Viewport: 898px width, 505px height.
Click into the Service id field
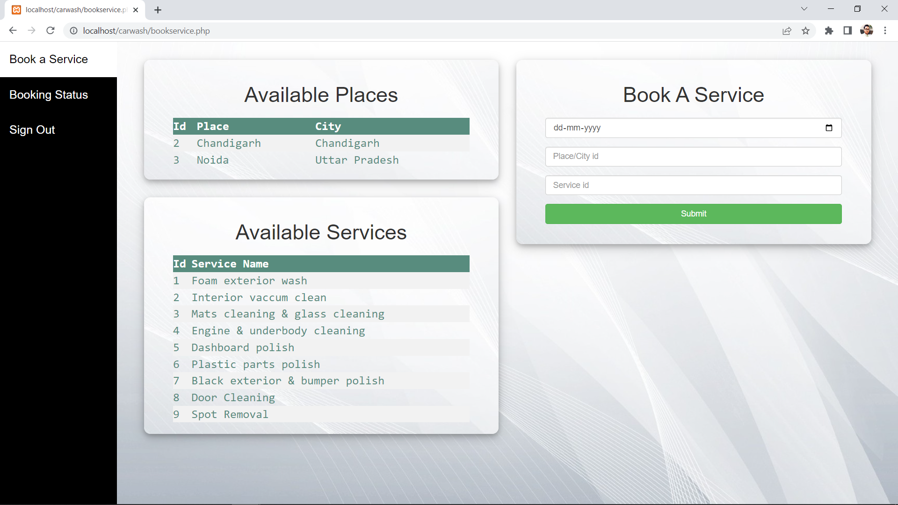pyautogui.click(x=693, y=185)
